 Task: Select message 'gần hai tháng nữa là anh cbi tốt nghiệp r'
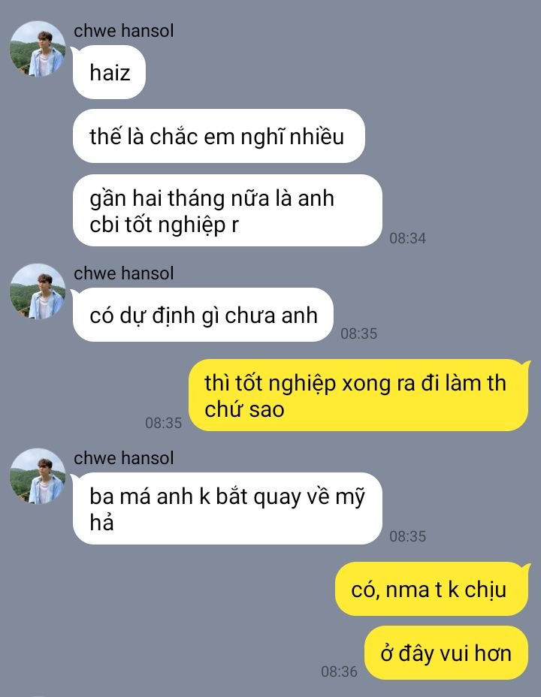coord(227,211)
